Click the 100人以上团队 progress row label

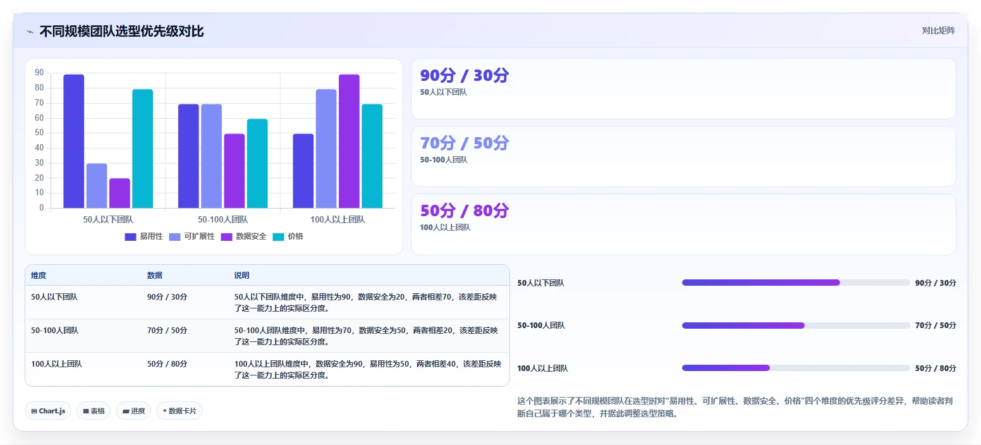pyautogui.click(x=542, y=369)
